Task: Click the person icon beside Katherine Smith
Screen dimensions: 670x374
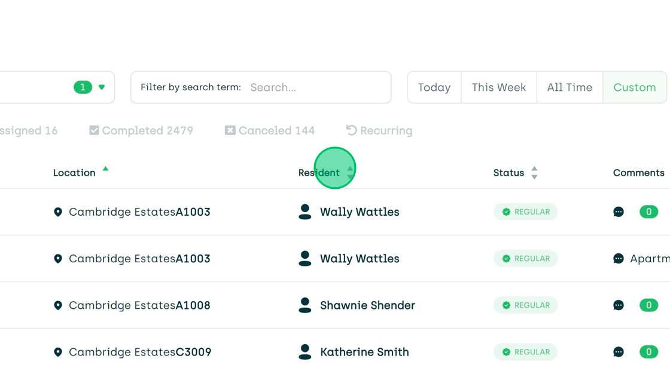Action: coord(305,352)
